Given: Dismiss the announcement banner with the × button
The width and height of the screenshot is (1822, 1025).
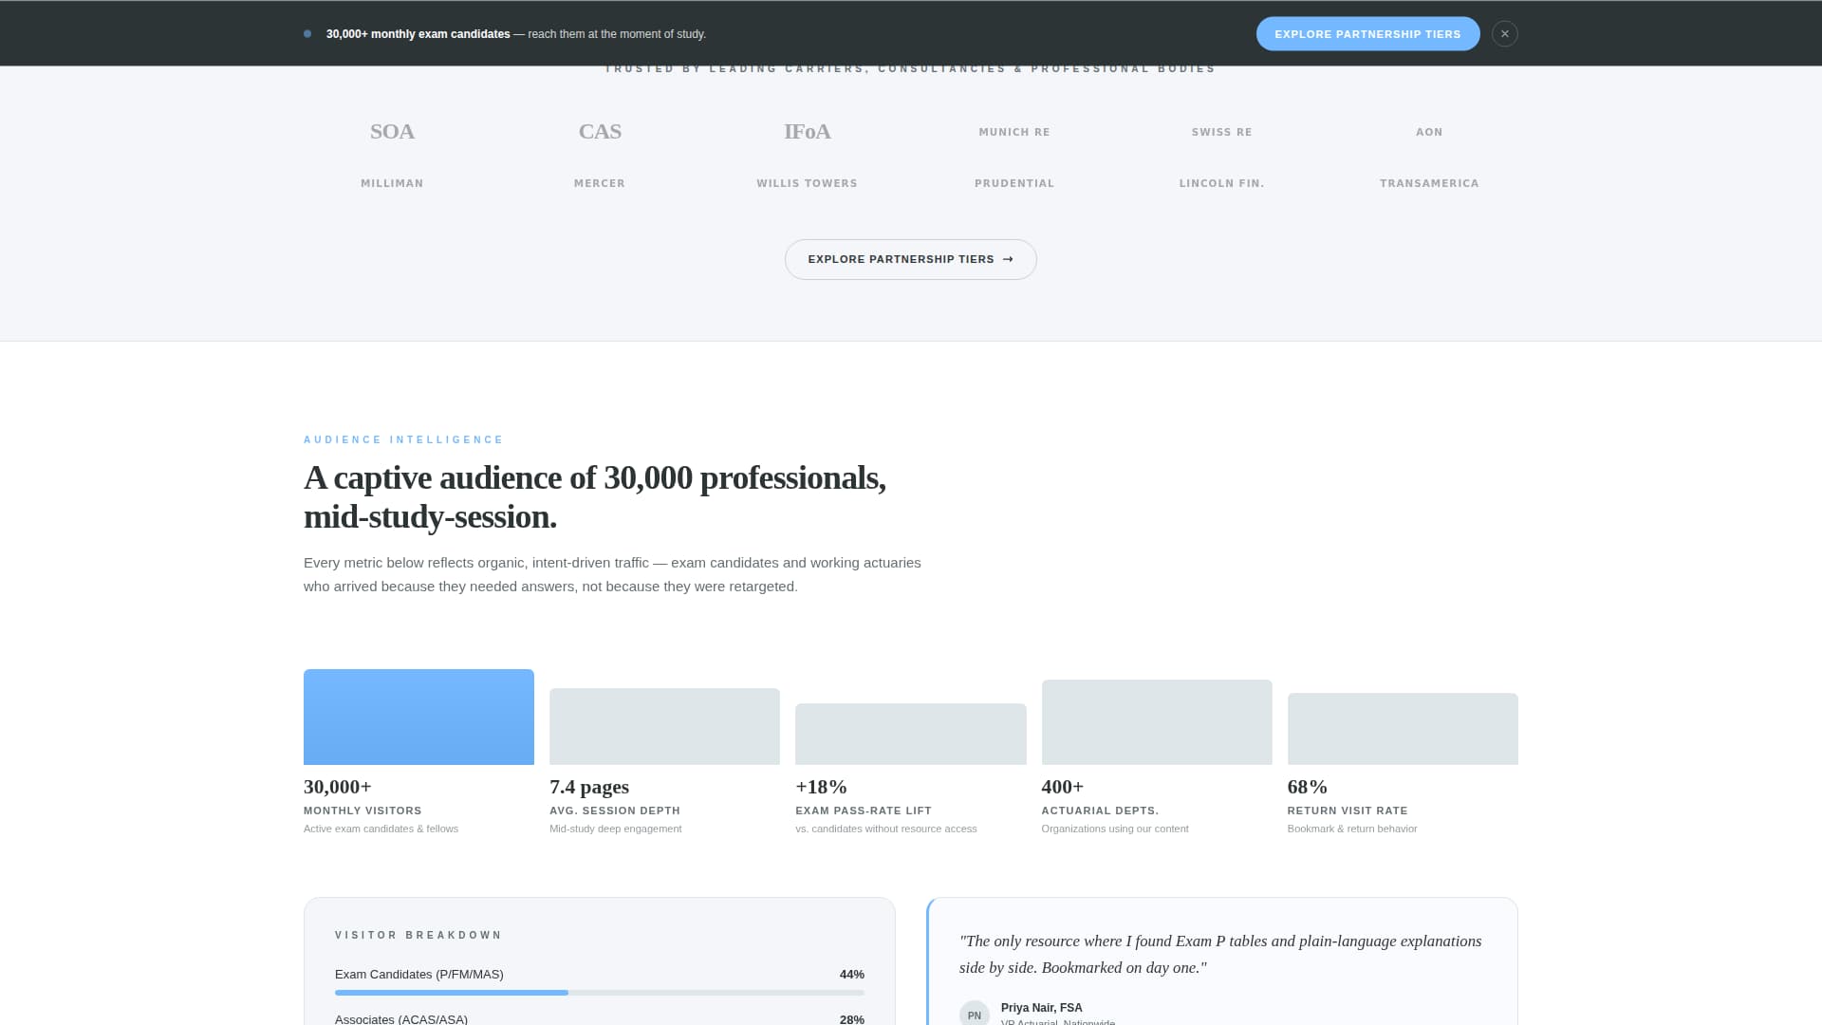Looking at the screenshot, I should [1504, 33].
